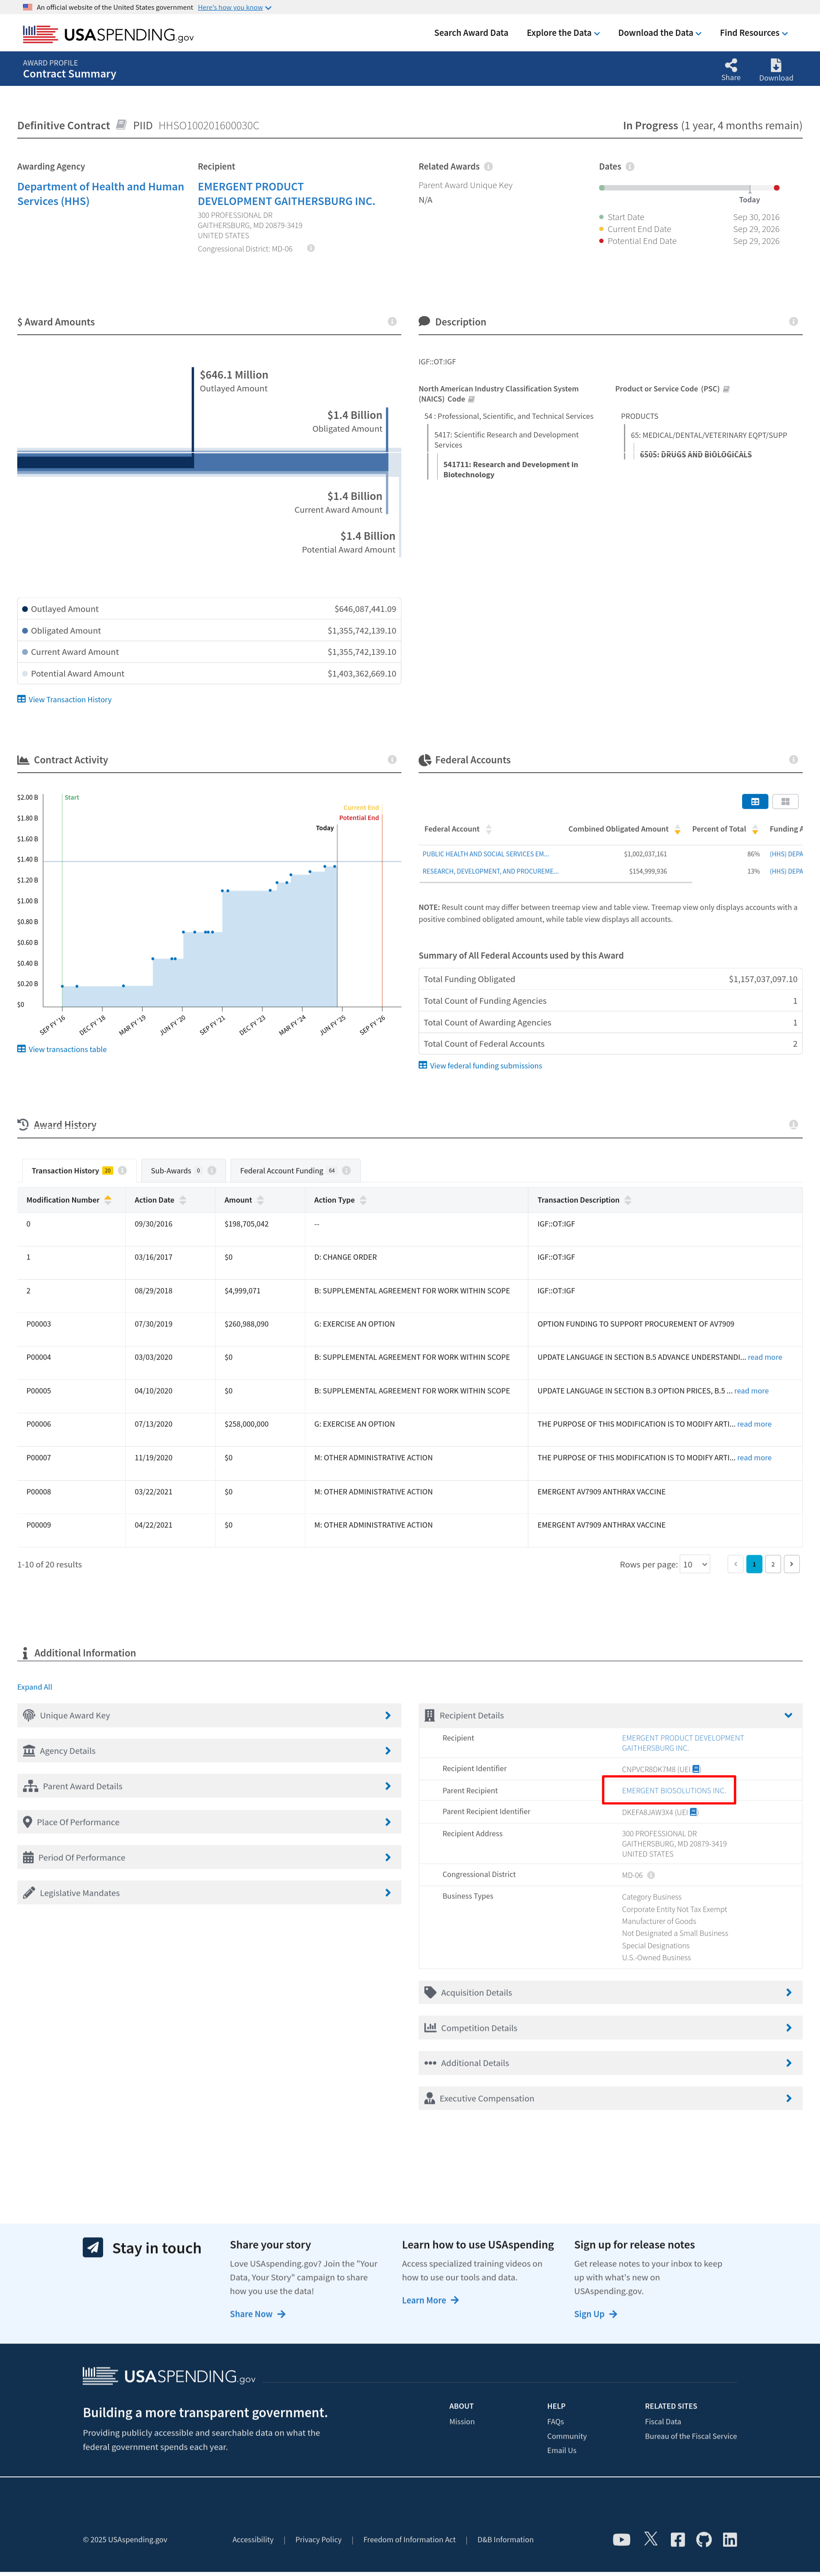Open Find Resources dropdown menu

click(754, 33)
